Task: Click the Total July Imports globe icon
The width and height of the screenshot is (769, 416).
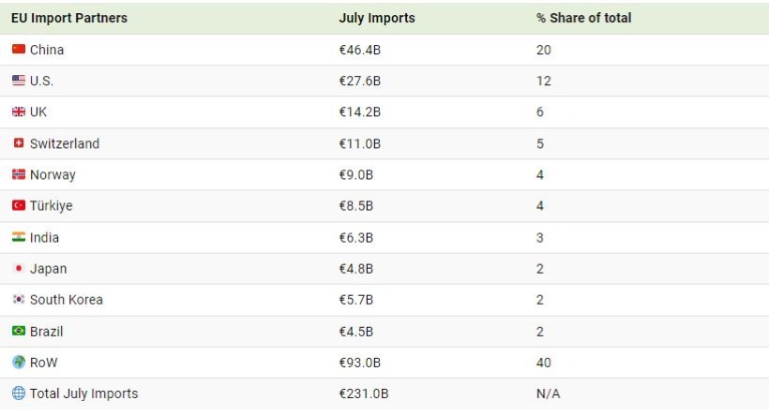Action: pyautogui.click(x=19, y=394)
